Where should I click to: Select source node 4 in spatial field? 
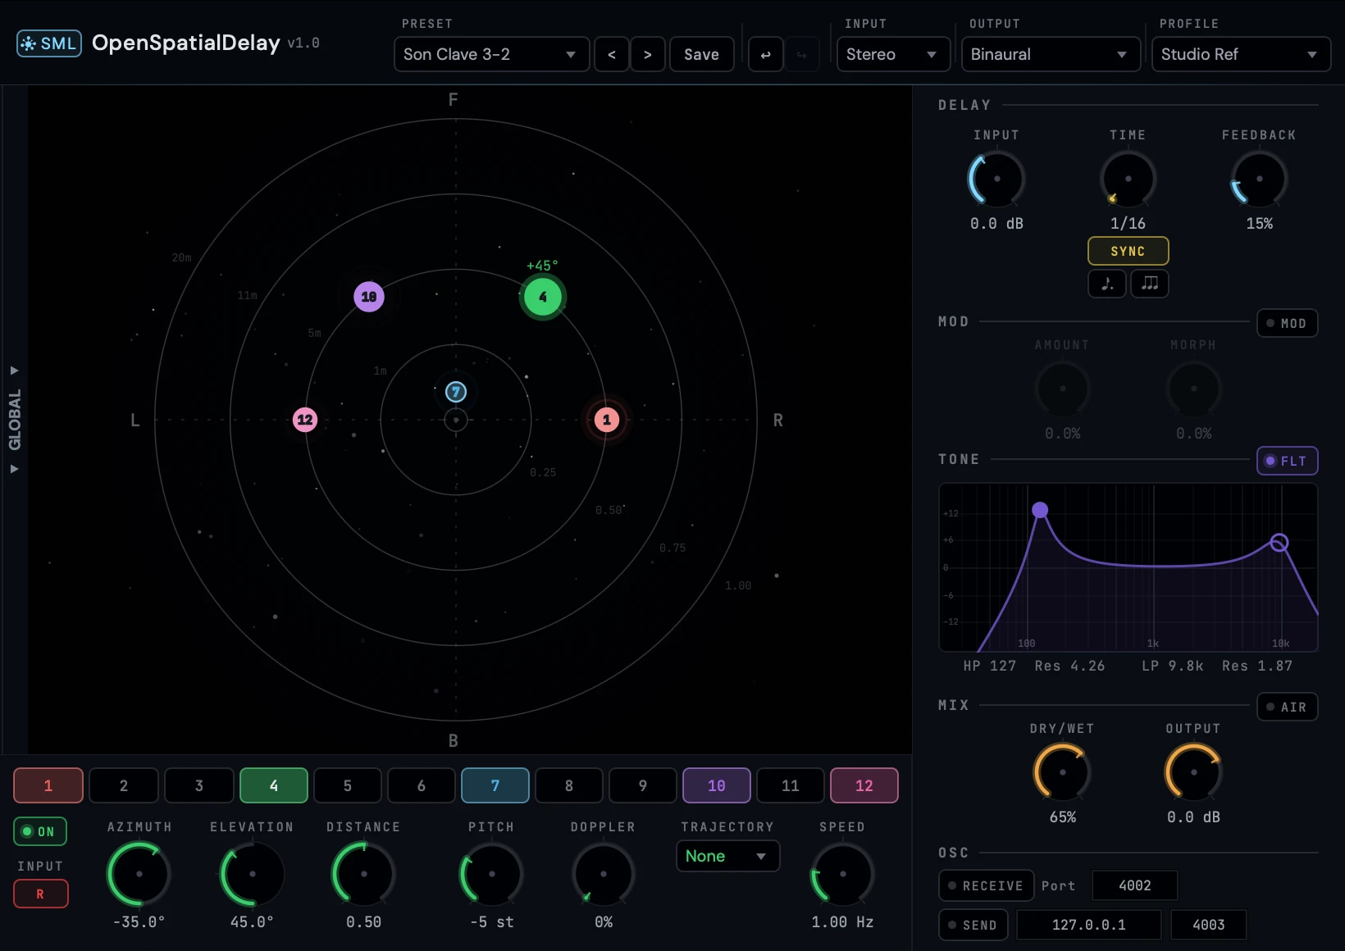click(542, 297)
